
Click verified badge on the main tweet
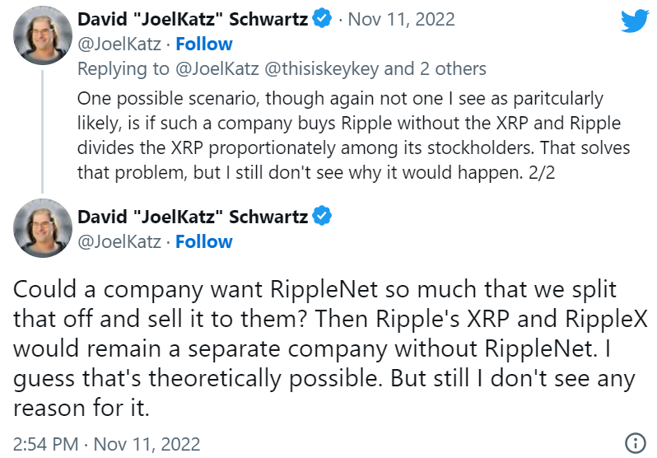pos(322,216)
